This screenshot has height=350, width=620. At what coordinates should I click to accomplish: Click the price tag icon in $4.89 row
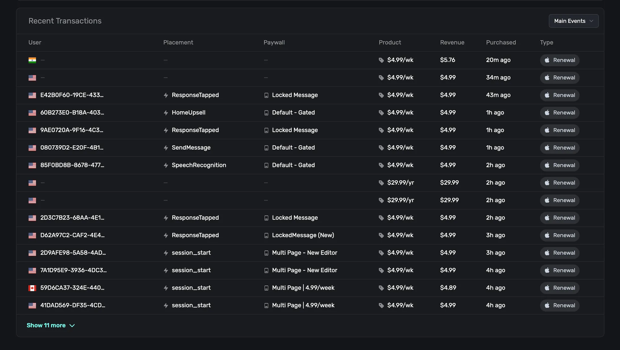point(381,288)
